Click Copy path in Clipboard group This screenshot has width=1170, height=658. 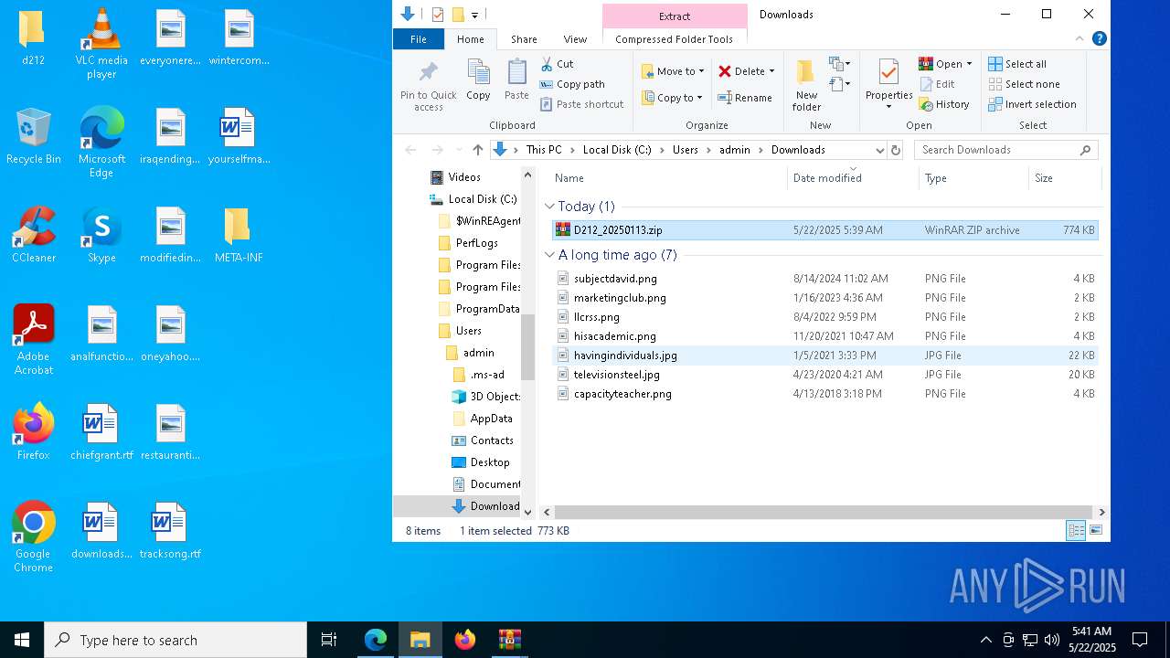click(572, 84)
